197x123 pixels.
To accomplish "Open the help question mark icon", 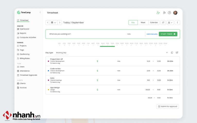I will [169, 13].
